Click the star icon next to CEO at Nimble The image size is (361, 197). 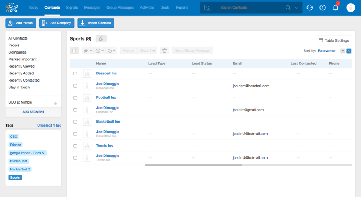point(55,104)
